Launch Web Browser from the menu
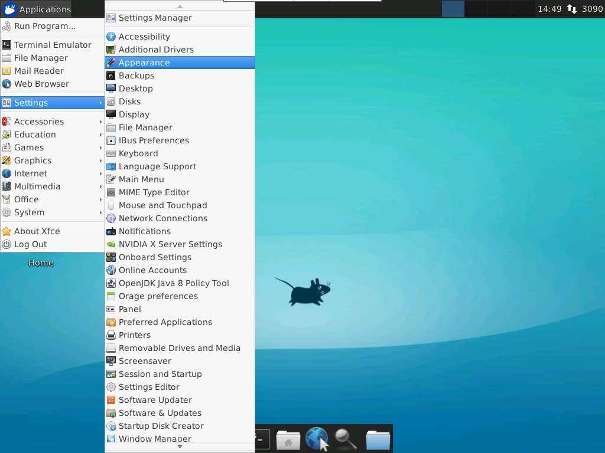Screen dimensions: 605x453 coord(53,84)
